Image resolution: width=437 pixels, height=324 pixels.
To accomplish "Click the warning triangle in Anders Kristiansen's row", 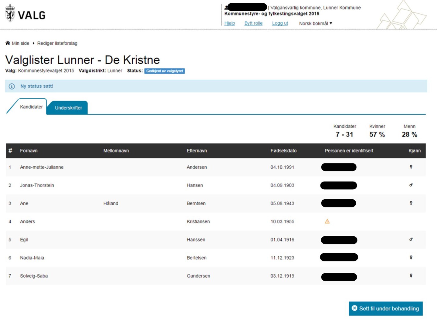I will coord(327,221).
